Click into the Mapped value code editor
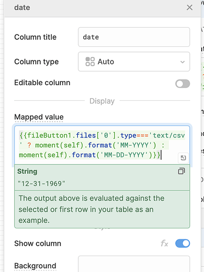204x272 pixels. (x=102, y=145)
